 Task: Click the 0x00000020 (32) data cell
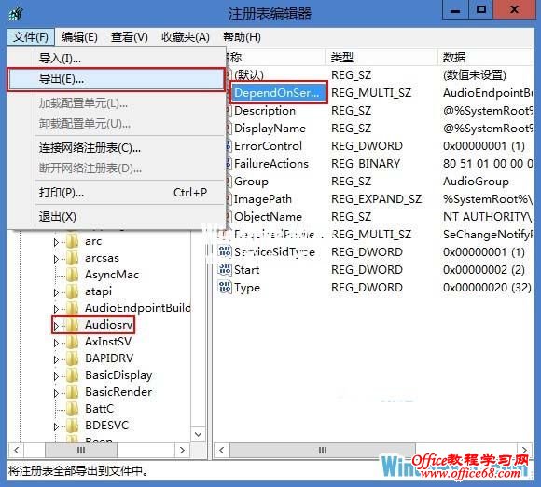click(x=487, y=287)
